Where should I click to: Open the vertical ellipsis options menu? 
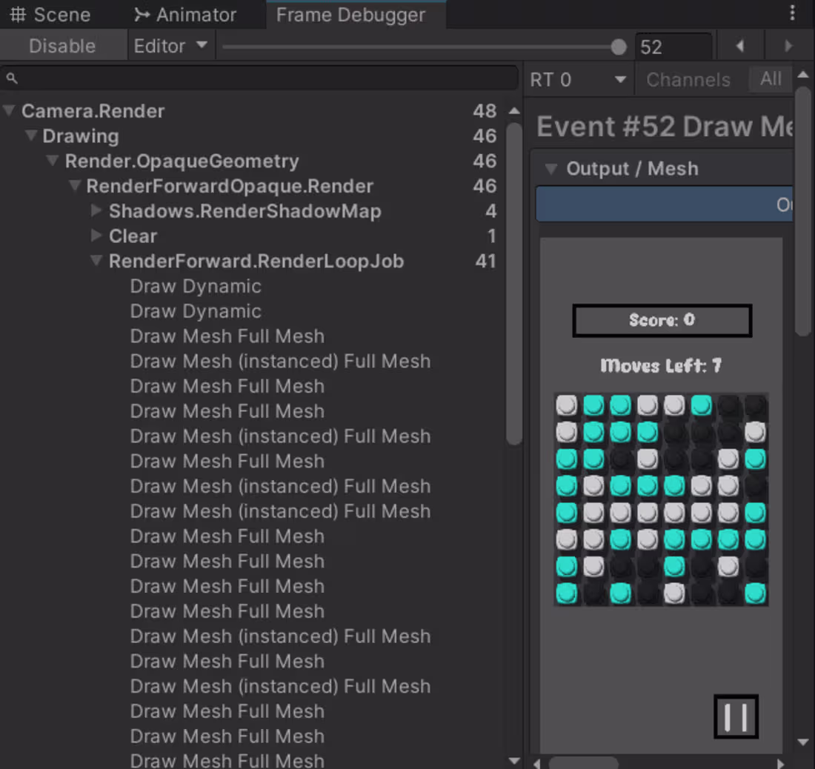[794, 13]
